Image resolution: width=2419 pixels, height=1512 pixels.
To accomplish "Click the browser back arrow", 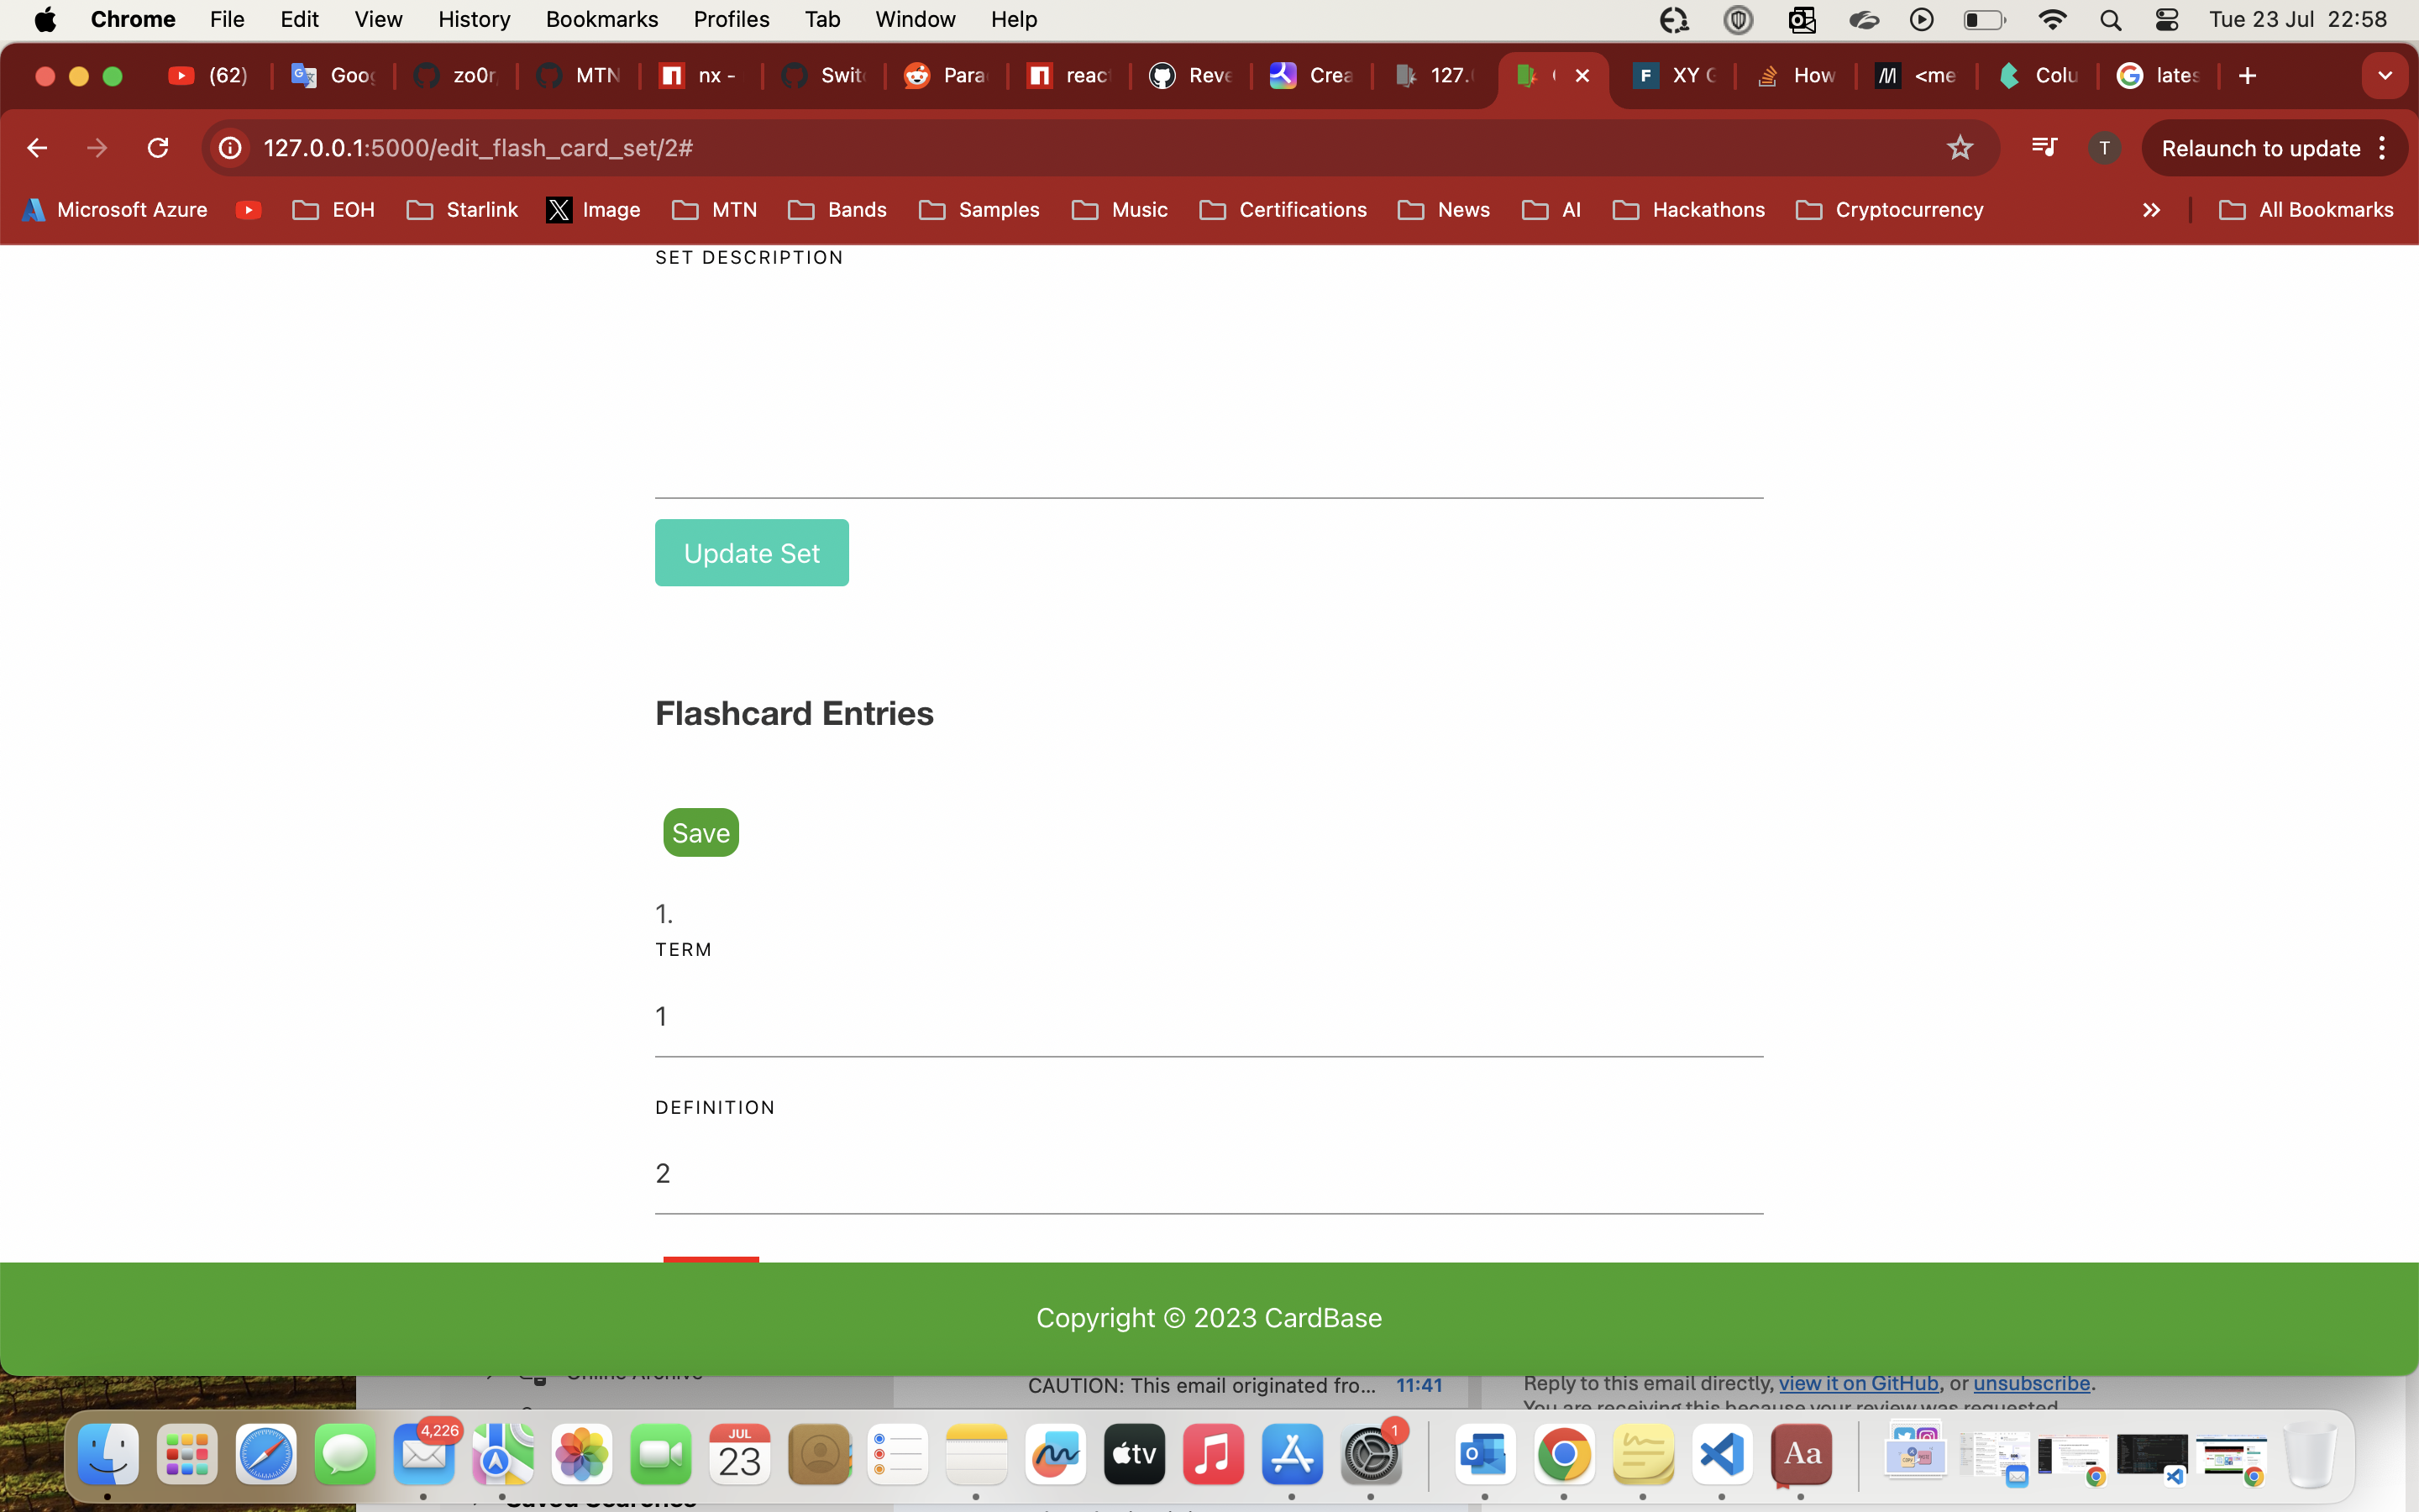I will (37, 148).
